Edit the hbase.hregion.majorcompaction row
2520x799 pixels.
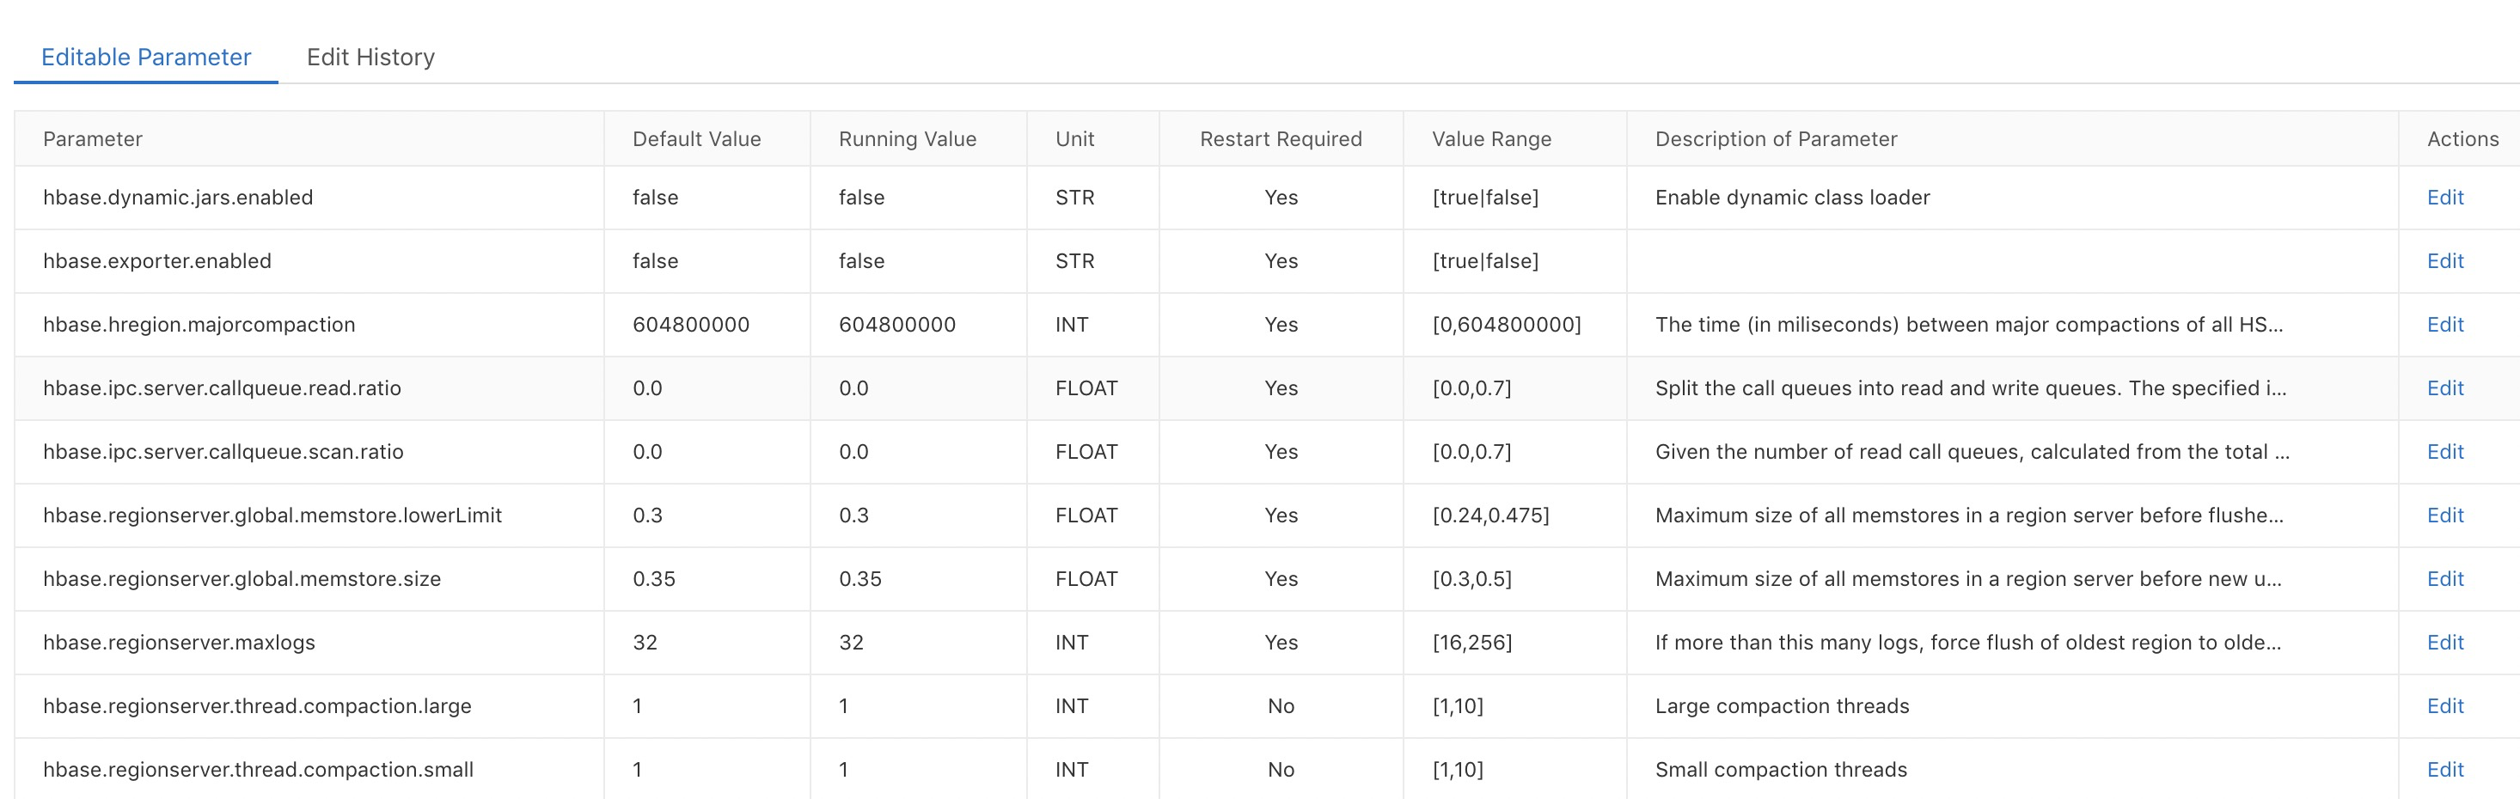[x=2444, y=325]
